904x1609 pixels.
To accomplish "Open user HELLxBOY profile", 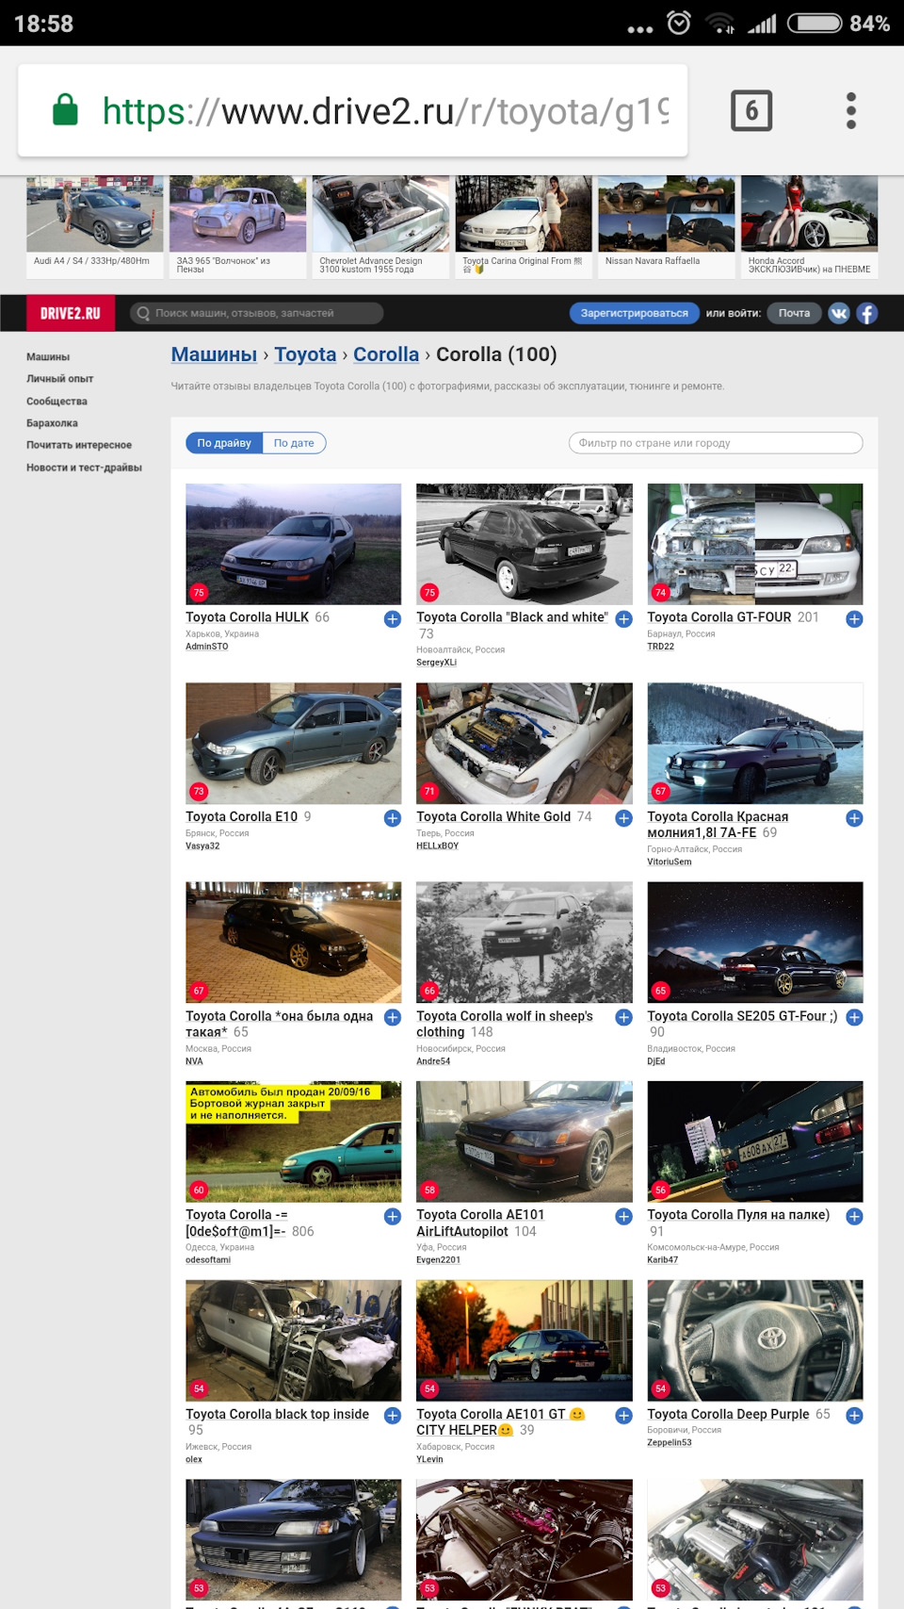I will (438, 846).
